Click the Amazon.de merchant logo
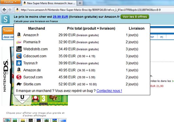This screenshot has height=122, width=174. click(19, 70)
